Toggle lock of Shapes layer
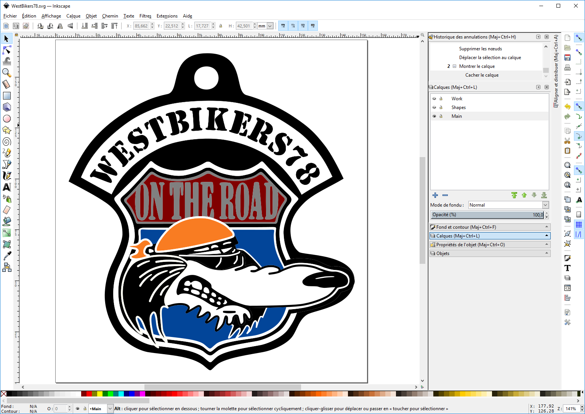The height and width of the screenshot is (414, 585). point(441,108)
